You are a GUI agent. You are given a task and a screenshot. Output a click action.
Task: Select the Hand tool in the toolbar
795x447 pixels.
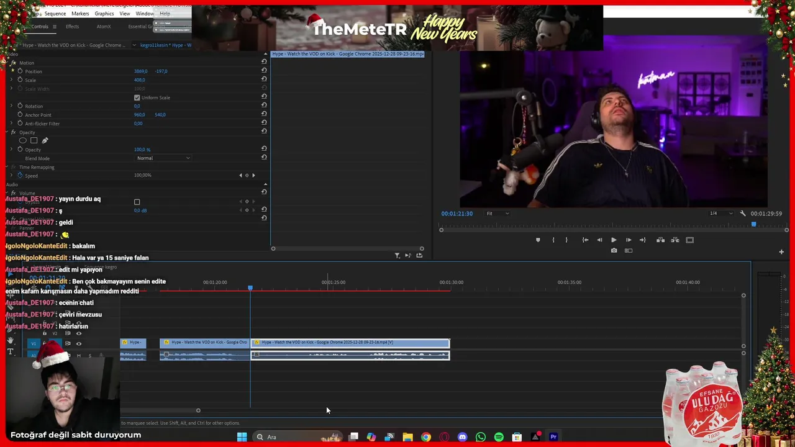[x=10, y=340]
